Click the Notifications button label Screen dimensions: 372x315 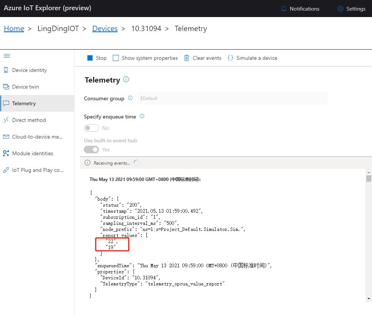[x=305, y=9]
